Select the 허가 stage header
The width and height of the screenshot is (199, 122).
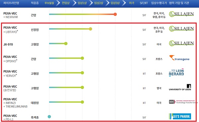pyautogui.click(x=131, y=3)
